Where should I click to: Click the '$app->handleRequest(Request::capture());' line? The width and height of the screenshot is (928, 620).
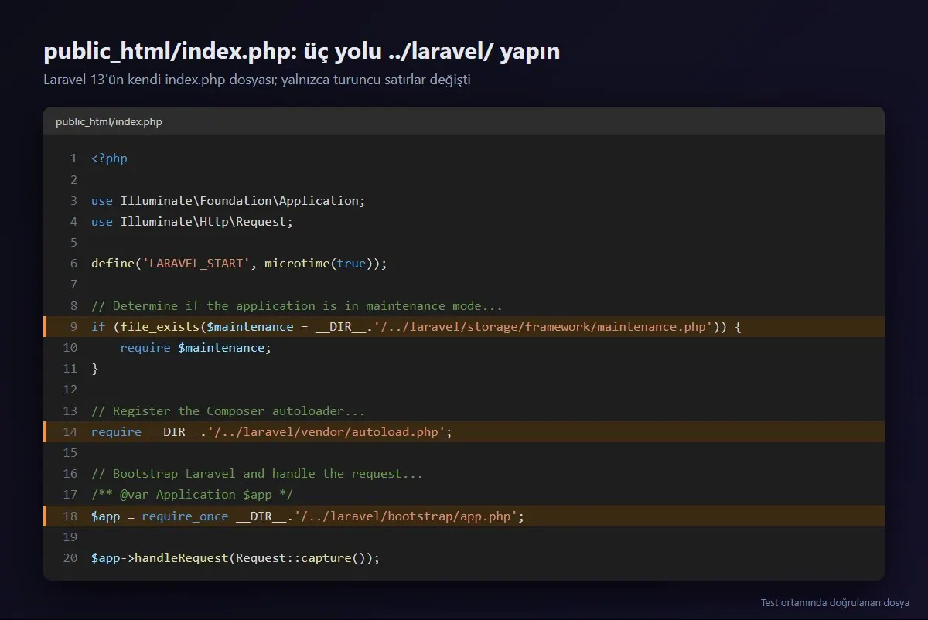pos(236,557)
